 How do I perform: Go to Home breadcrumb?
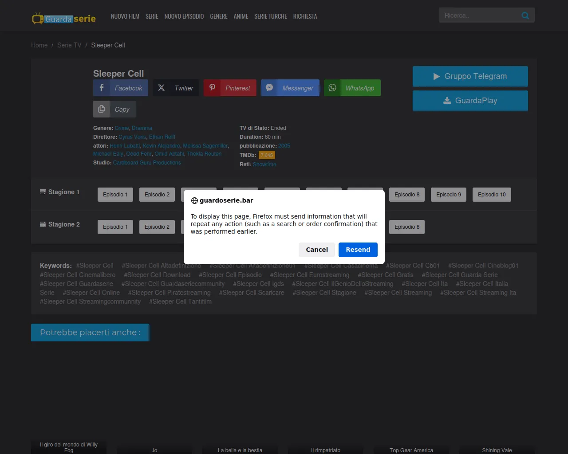point(39,45)
